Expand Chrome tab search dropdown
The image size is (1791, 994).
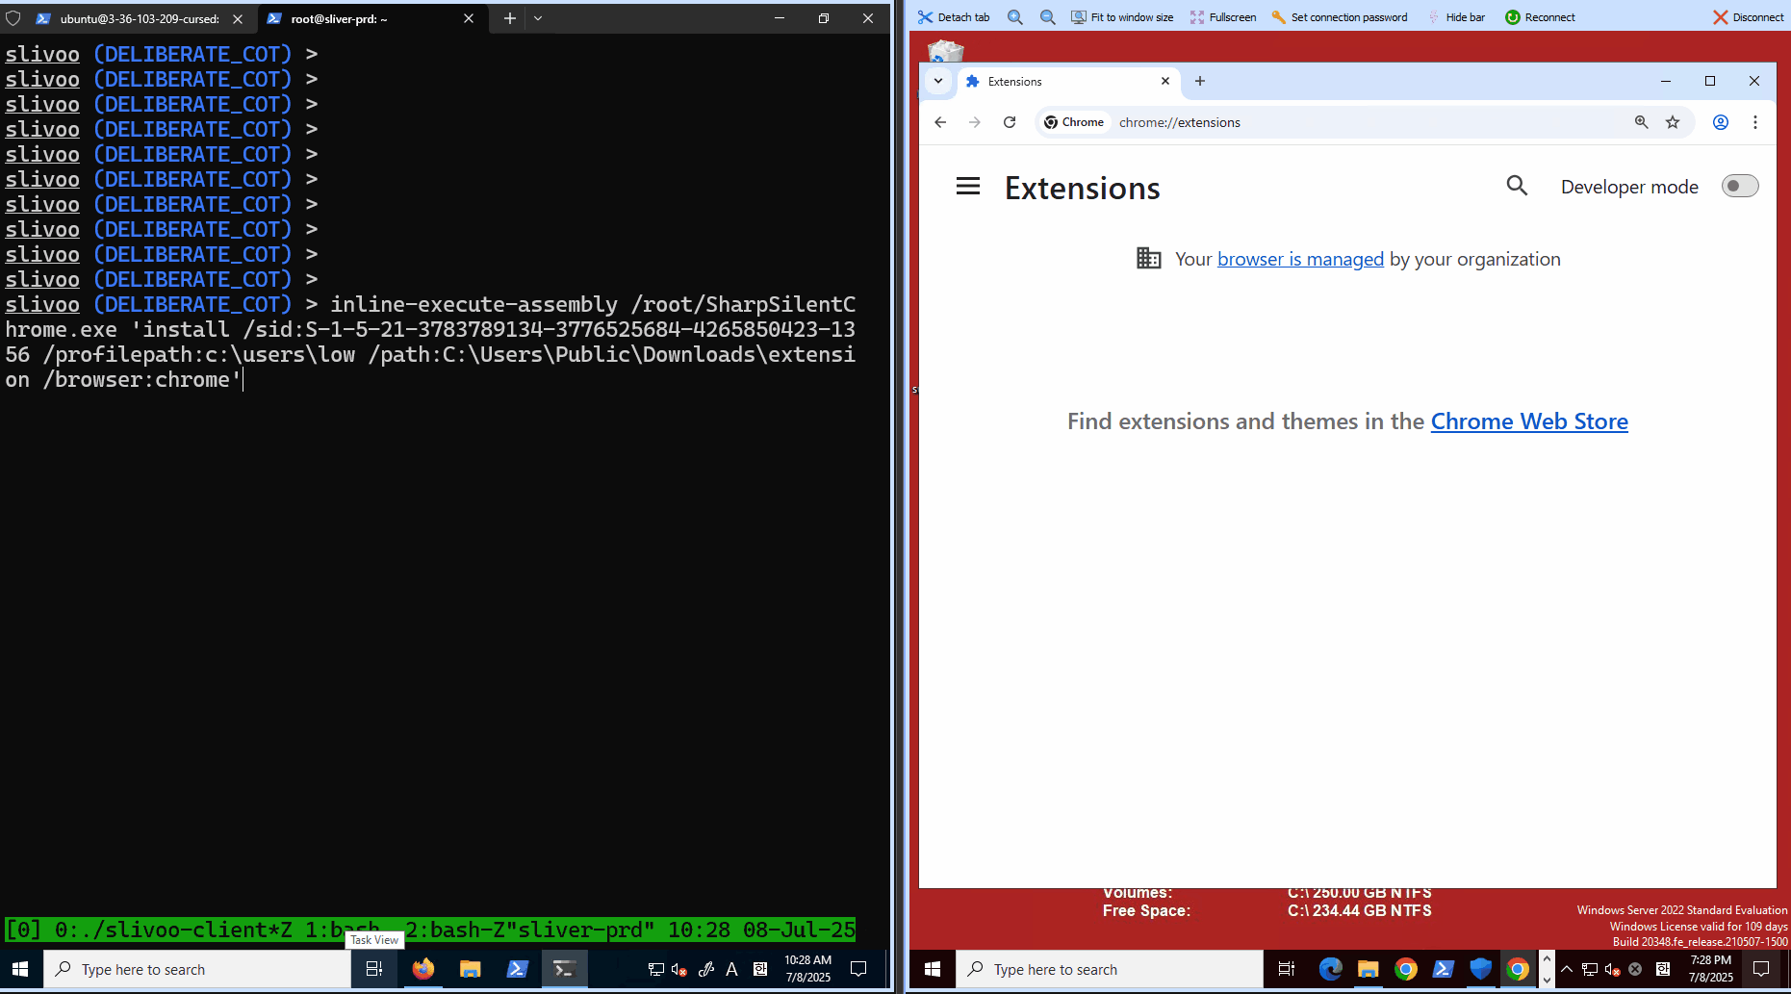938,81
